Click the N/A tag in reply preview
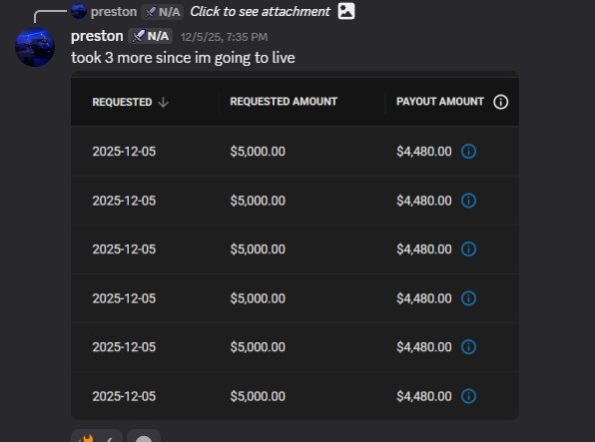 click(163, 12)
